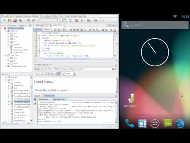Open the project configuration combo box

(x=50, y=20)
